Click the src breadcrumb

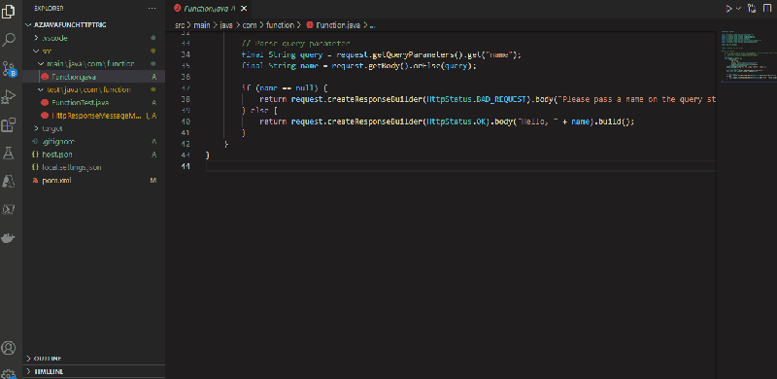pos(179,25)
